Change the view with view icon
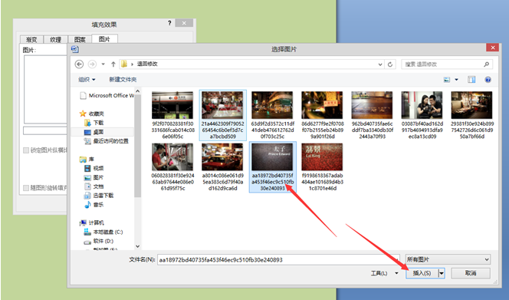 pos(447,80)
